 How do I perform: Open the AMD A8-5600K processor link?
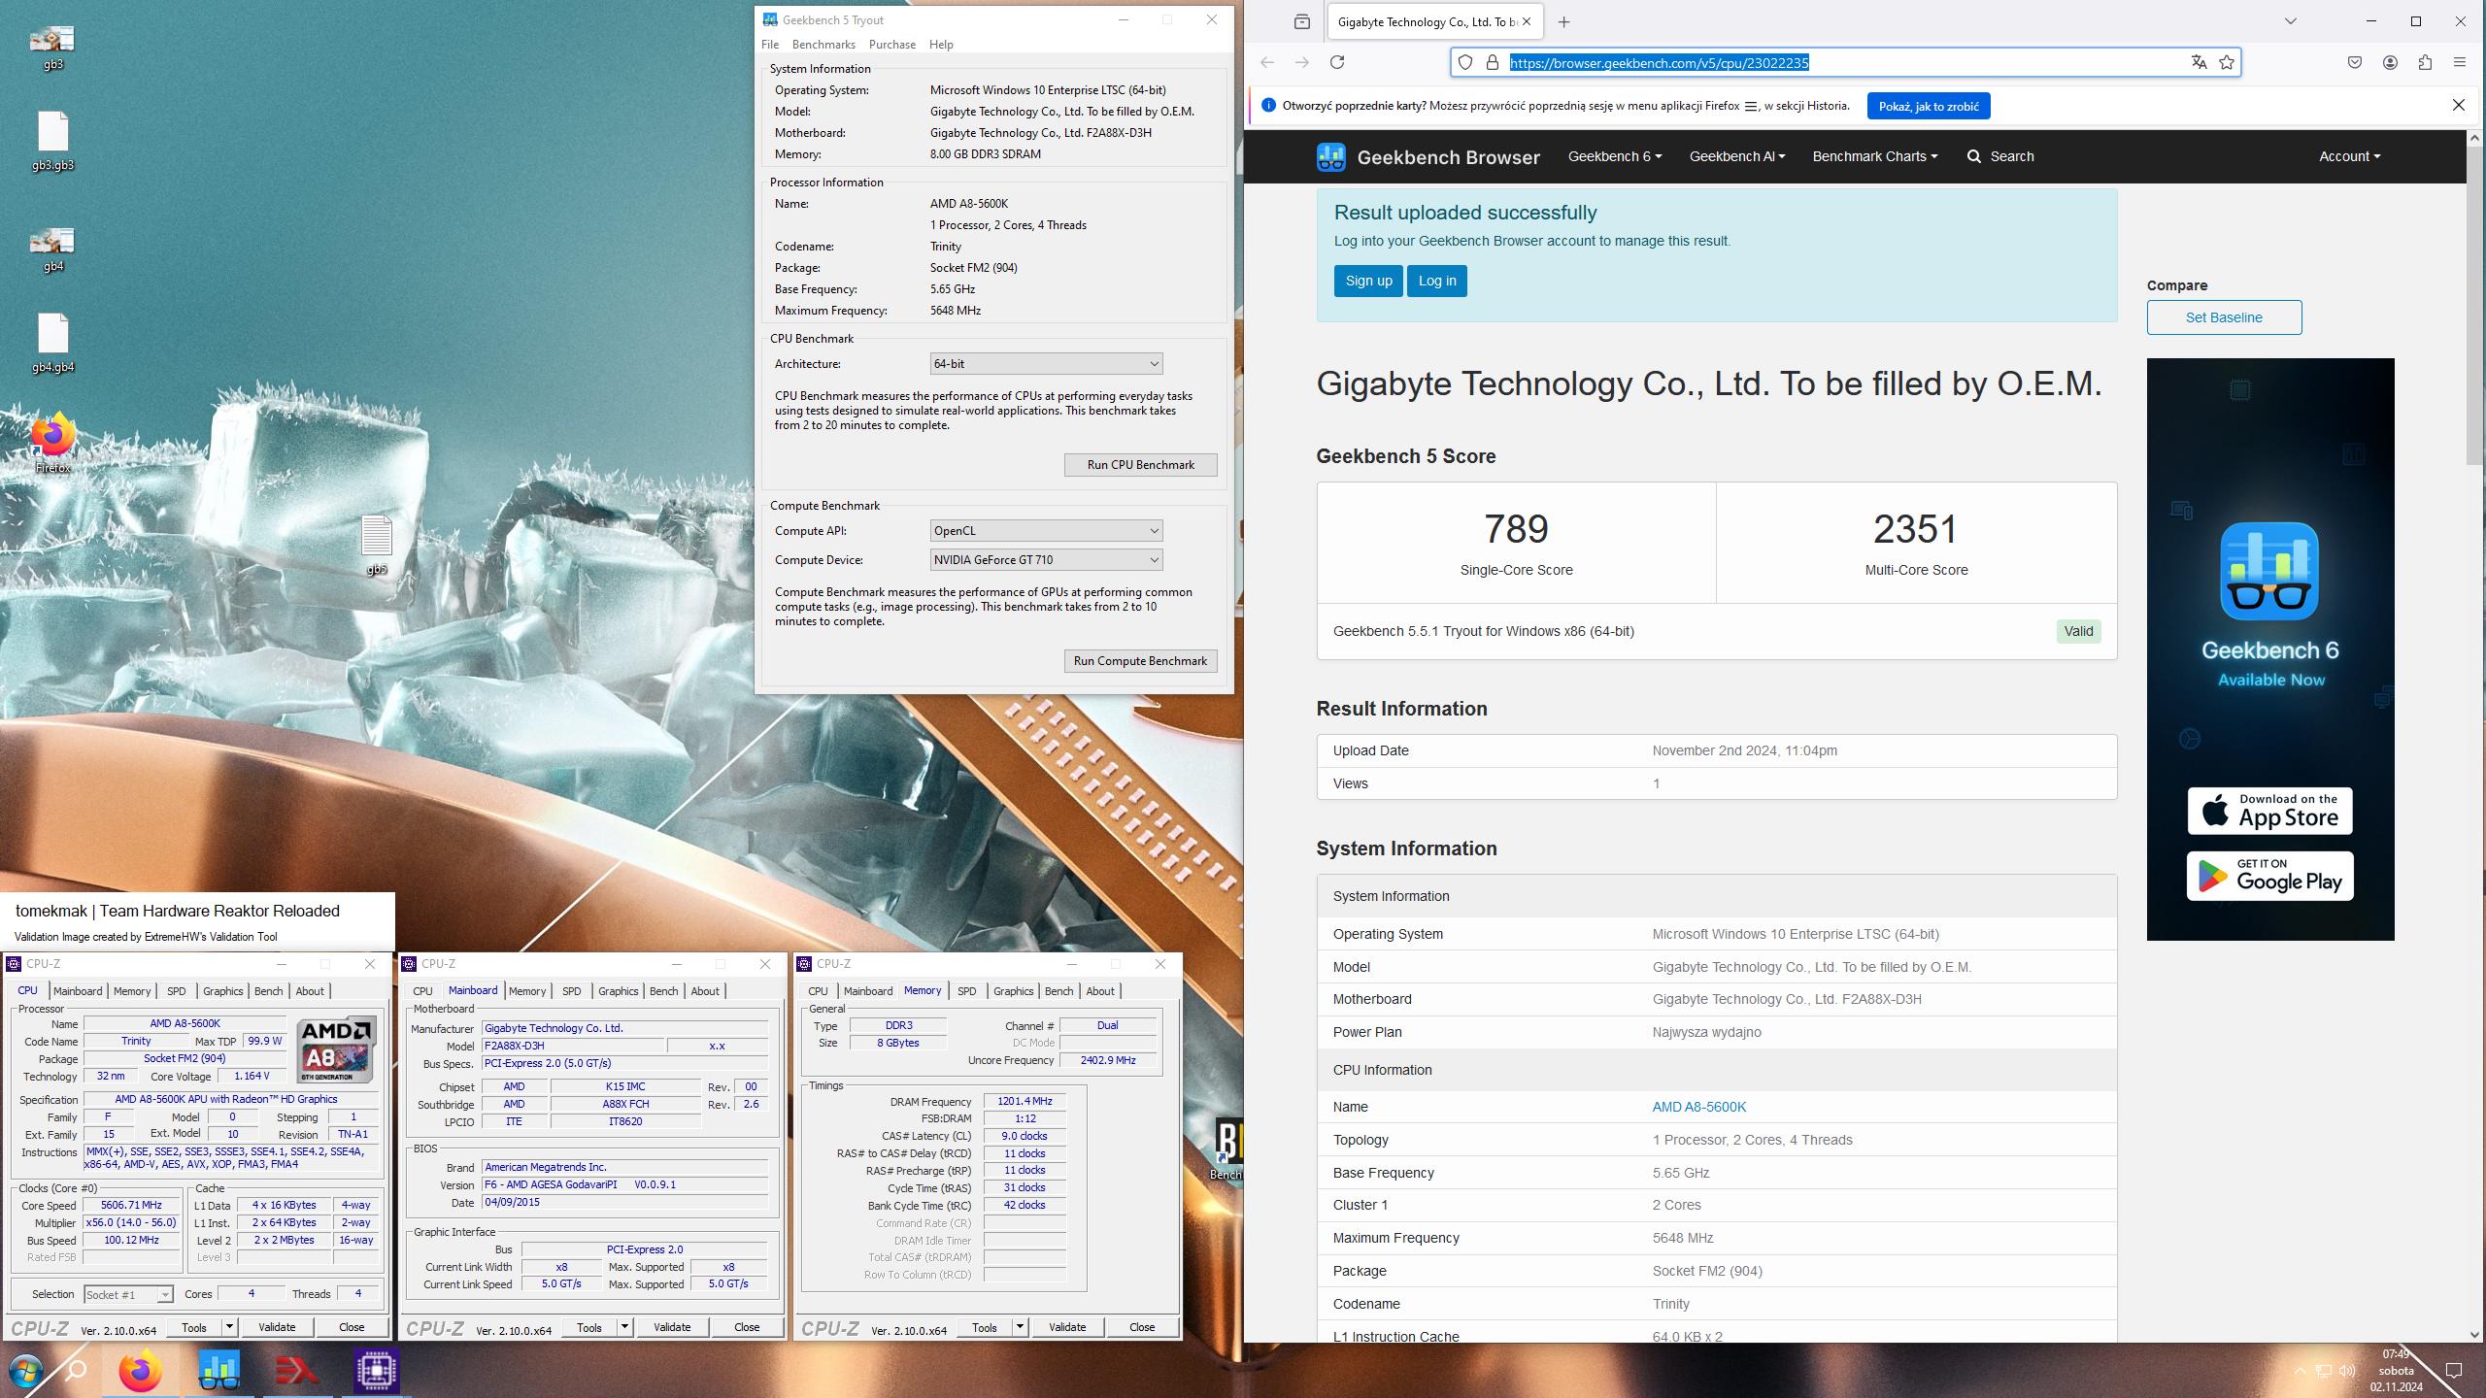point(1698,1107)
